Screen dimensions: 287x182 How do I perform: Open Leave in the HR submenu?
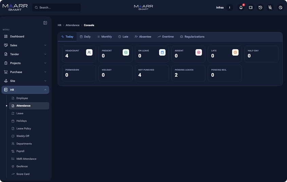coord(29,113)
